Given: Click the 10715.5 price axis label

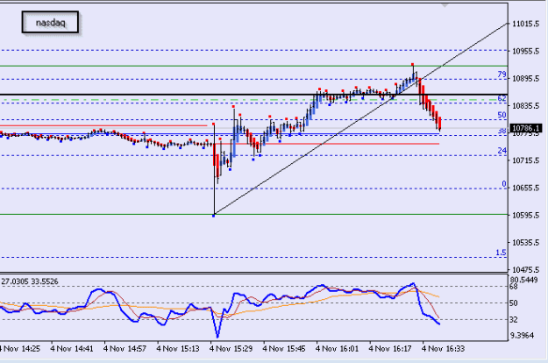Looking at the screenshot, I should pos(525,160).
